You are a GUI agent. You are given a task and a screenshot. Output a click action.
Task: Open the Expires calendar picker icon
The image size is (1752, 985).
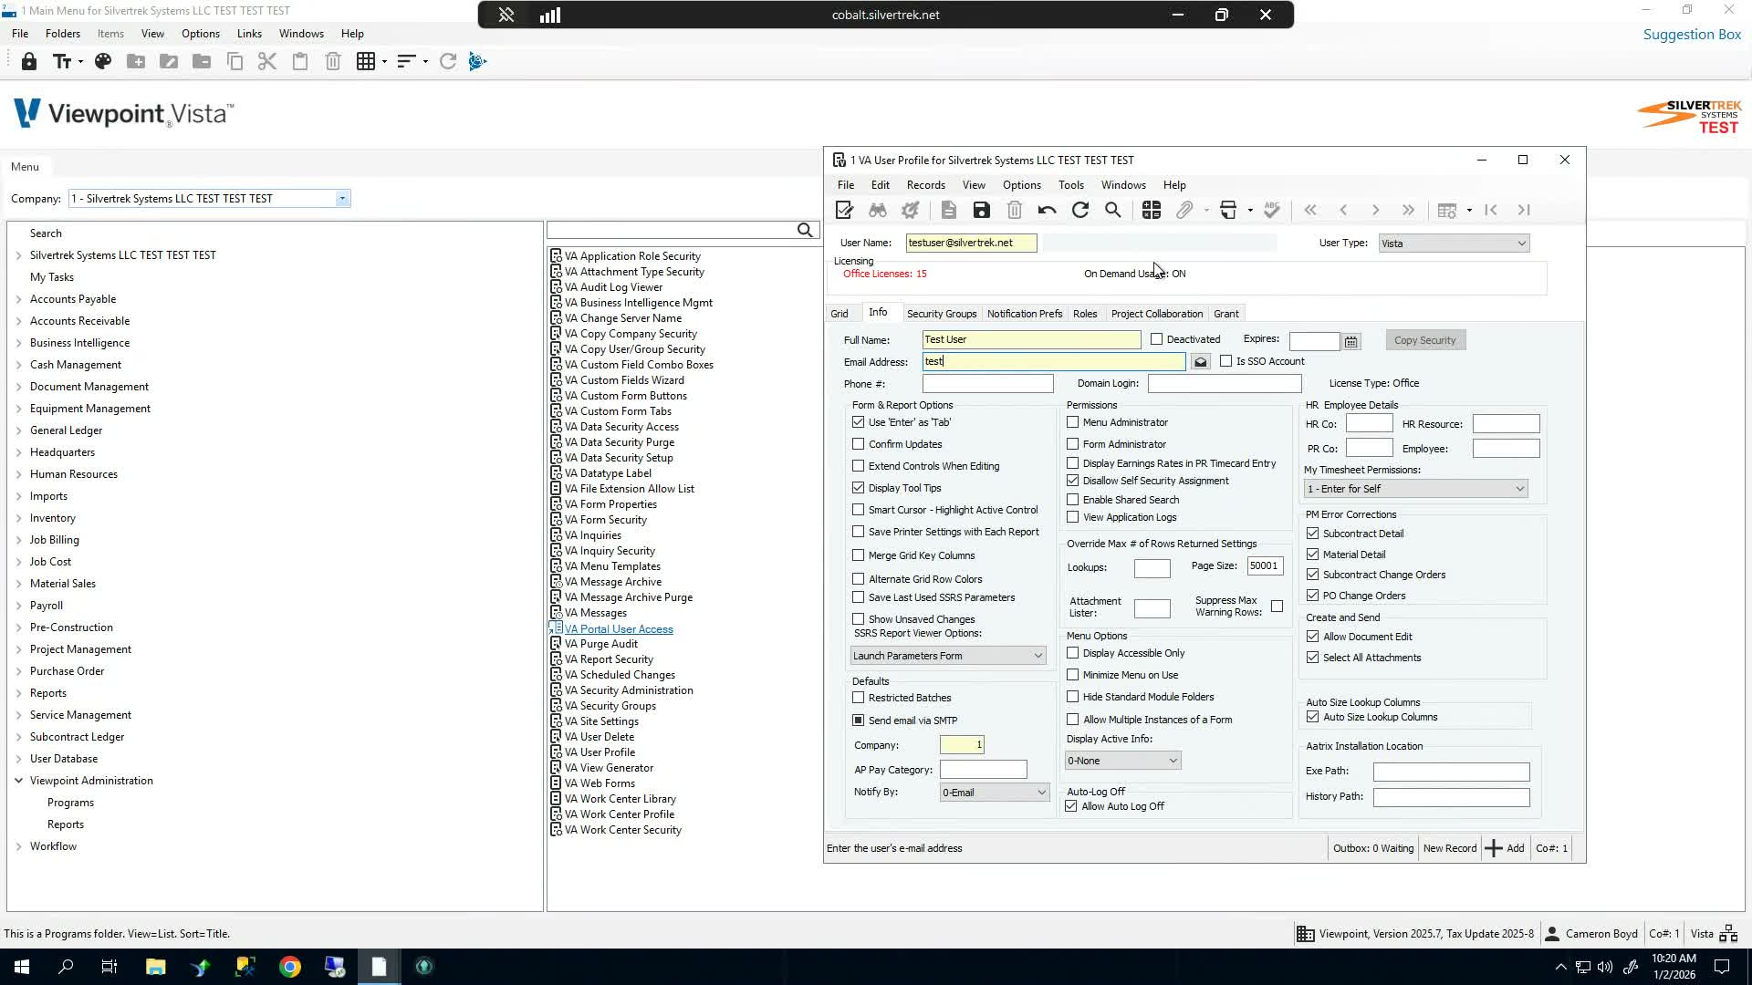tap(1351, 341)
